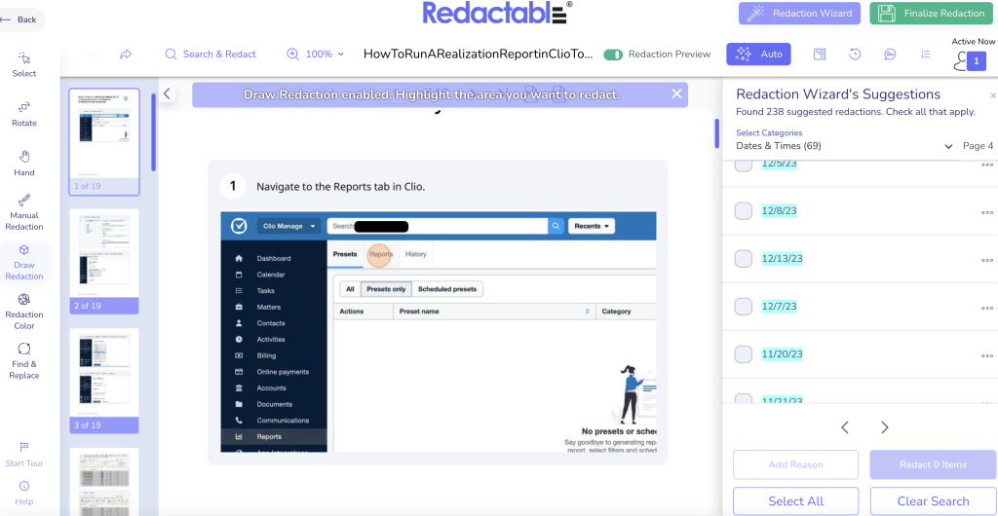Open the history clock icon in toolbar
This screenshot has height=516, width=998.
[x=855, y=55]
